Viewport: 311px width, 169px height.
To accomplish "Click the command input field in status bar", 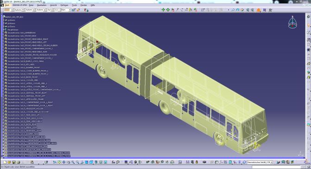I will pyautogui.click(x=277, y=167).
